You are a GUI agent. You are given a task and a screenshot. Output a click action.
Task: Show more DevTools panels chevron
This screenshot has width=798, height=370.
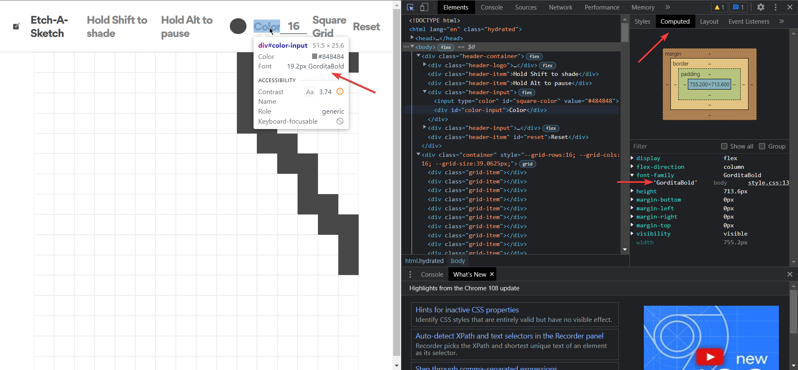(x=667, y=7)
